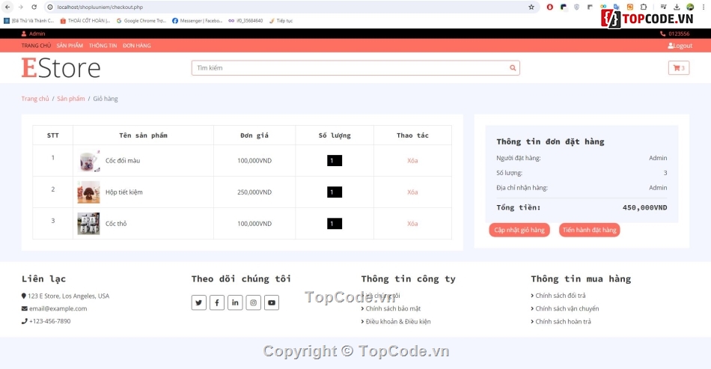Open the YouTube social icon

tap(271, 302)
